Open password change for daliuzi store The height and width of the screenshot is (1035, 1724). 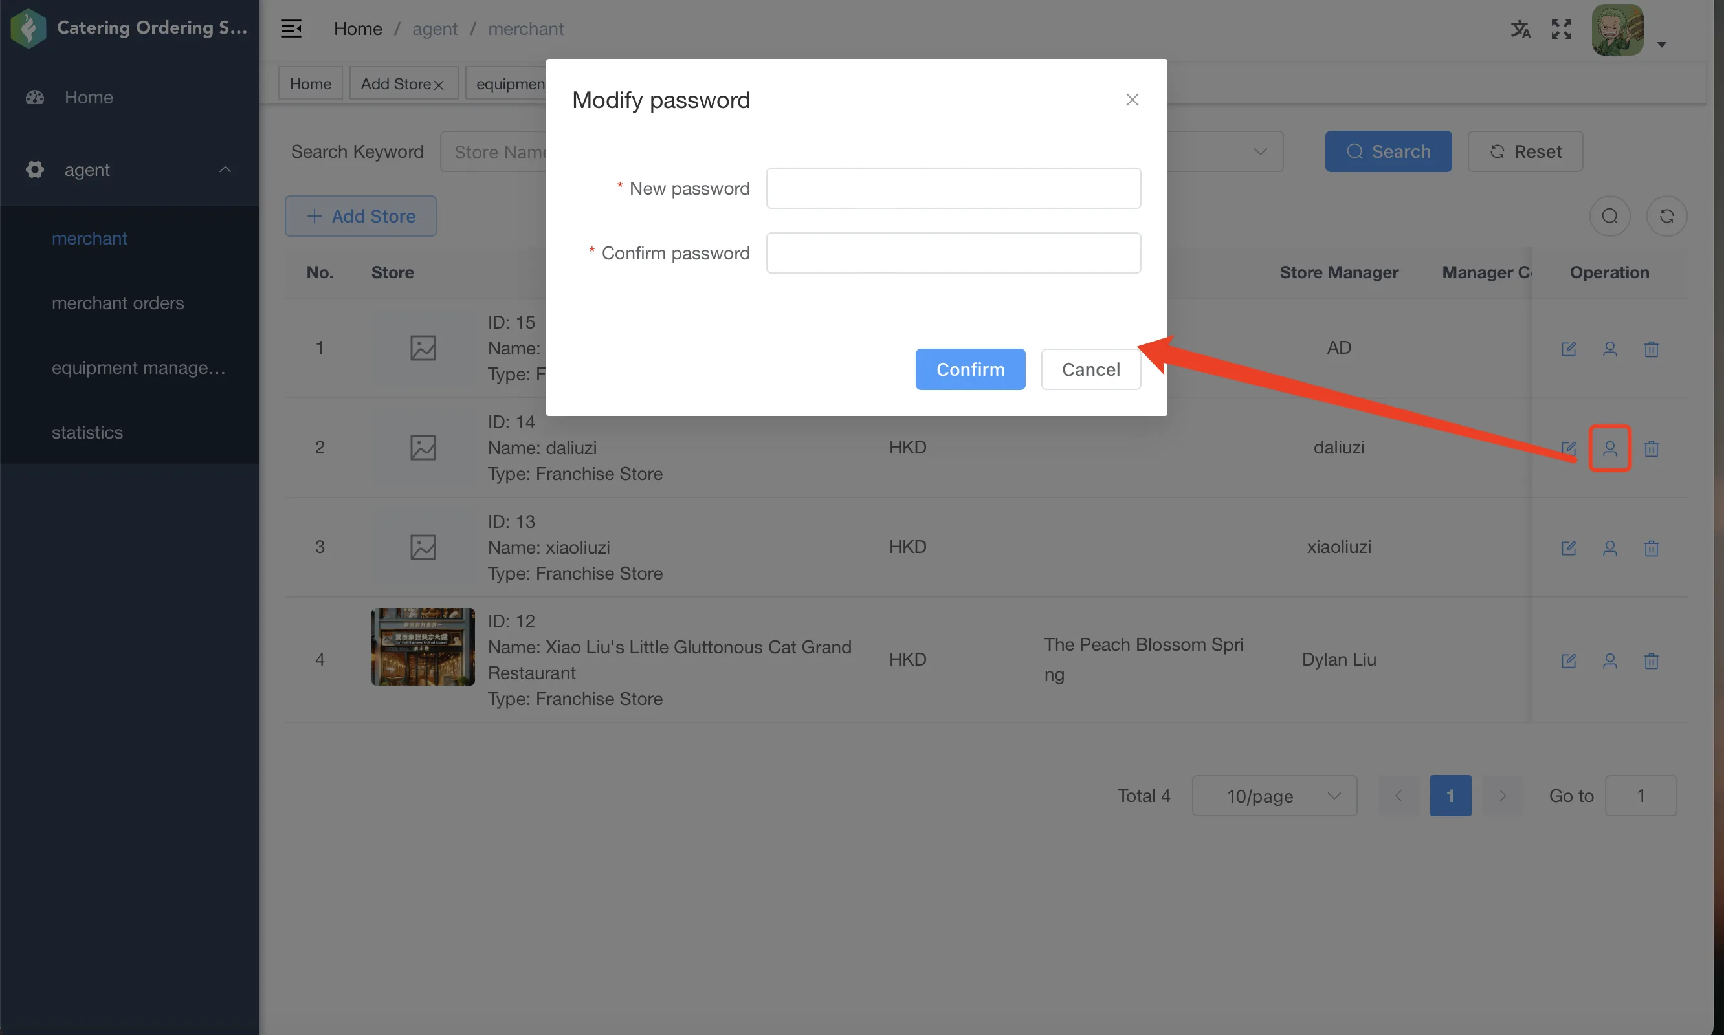[1609, 448]
